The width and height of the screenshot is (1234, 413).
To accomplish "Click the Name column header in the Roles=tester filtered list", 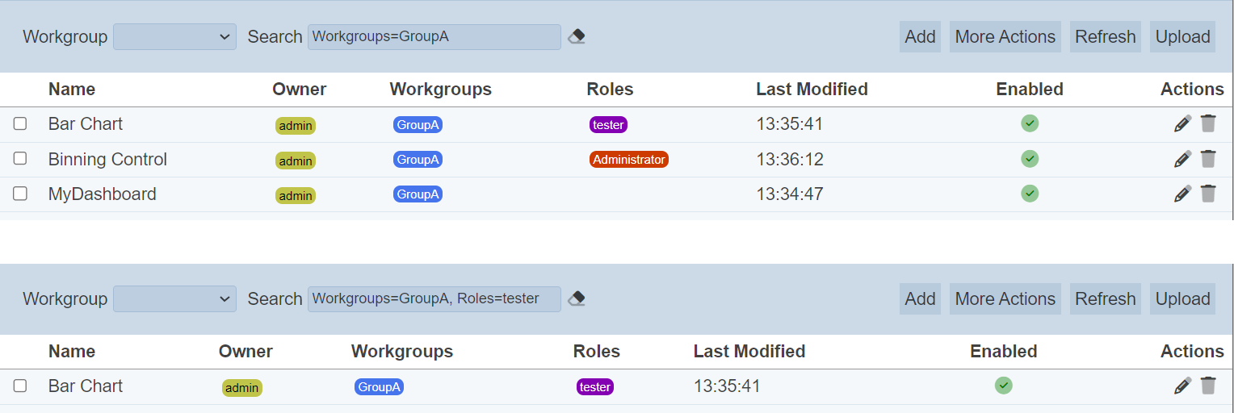I will click(x=72, y=351).
